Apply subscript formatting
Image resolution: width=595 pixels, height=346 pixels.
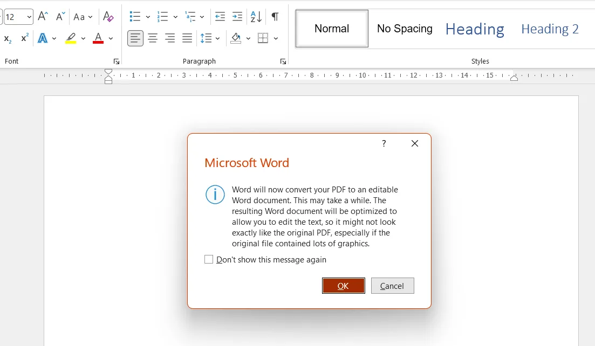(x=8, y=38)
